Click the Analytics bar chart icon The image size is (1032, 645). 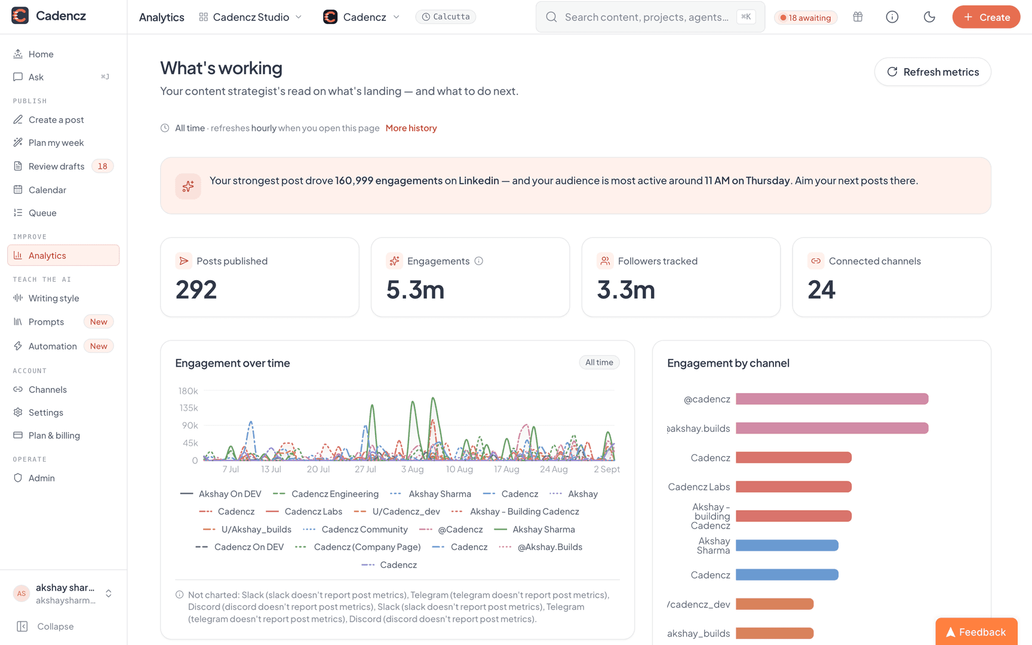click(x=18, y=256)
